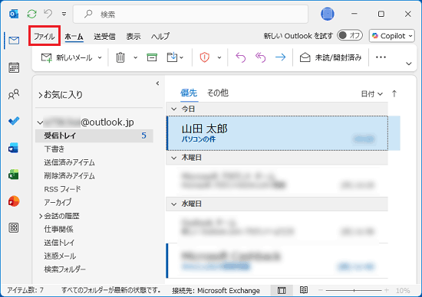Open the People contacts icon
This screenshot has width=422, height=297.
[14, 94]
